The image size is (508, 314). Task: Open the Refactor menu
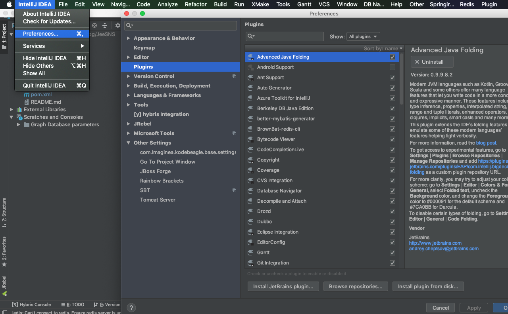(196, 4)
